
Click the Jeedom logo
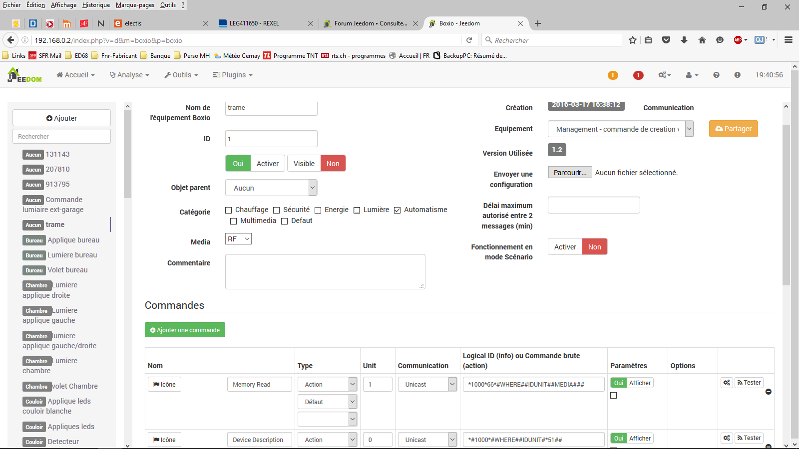(24, 75)
